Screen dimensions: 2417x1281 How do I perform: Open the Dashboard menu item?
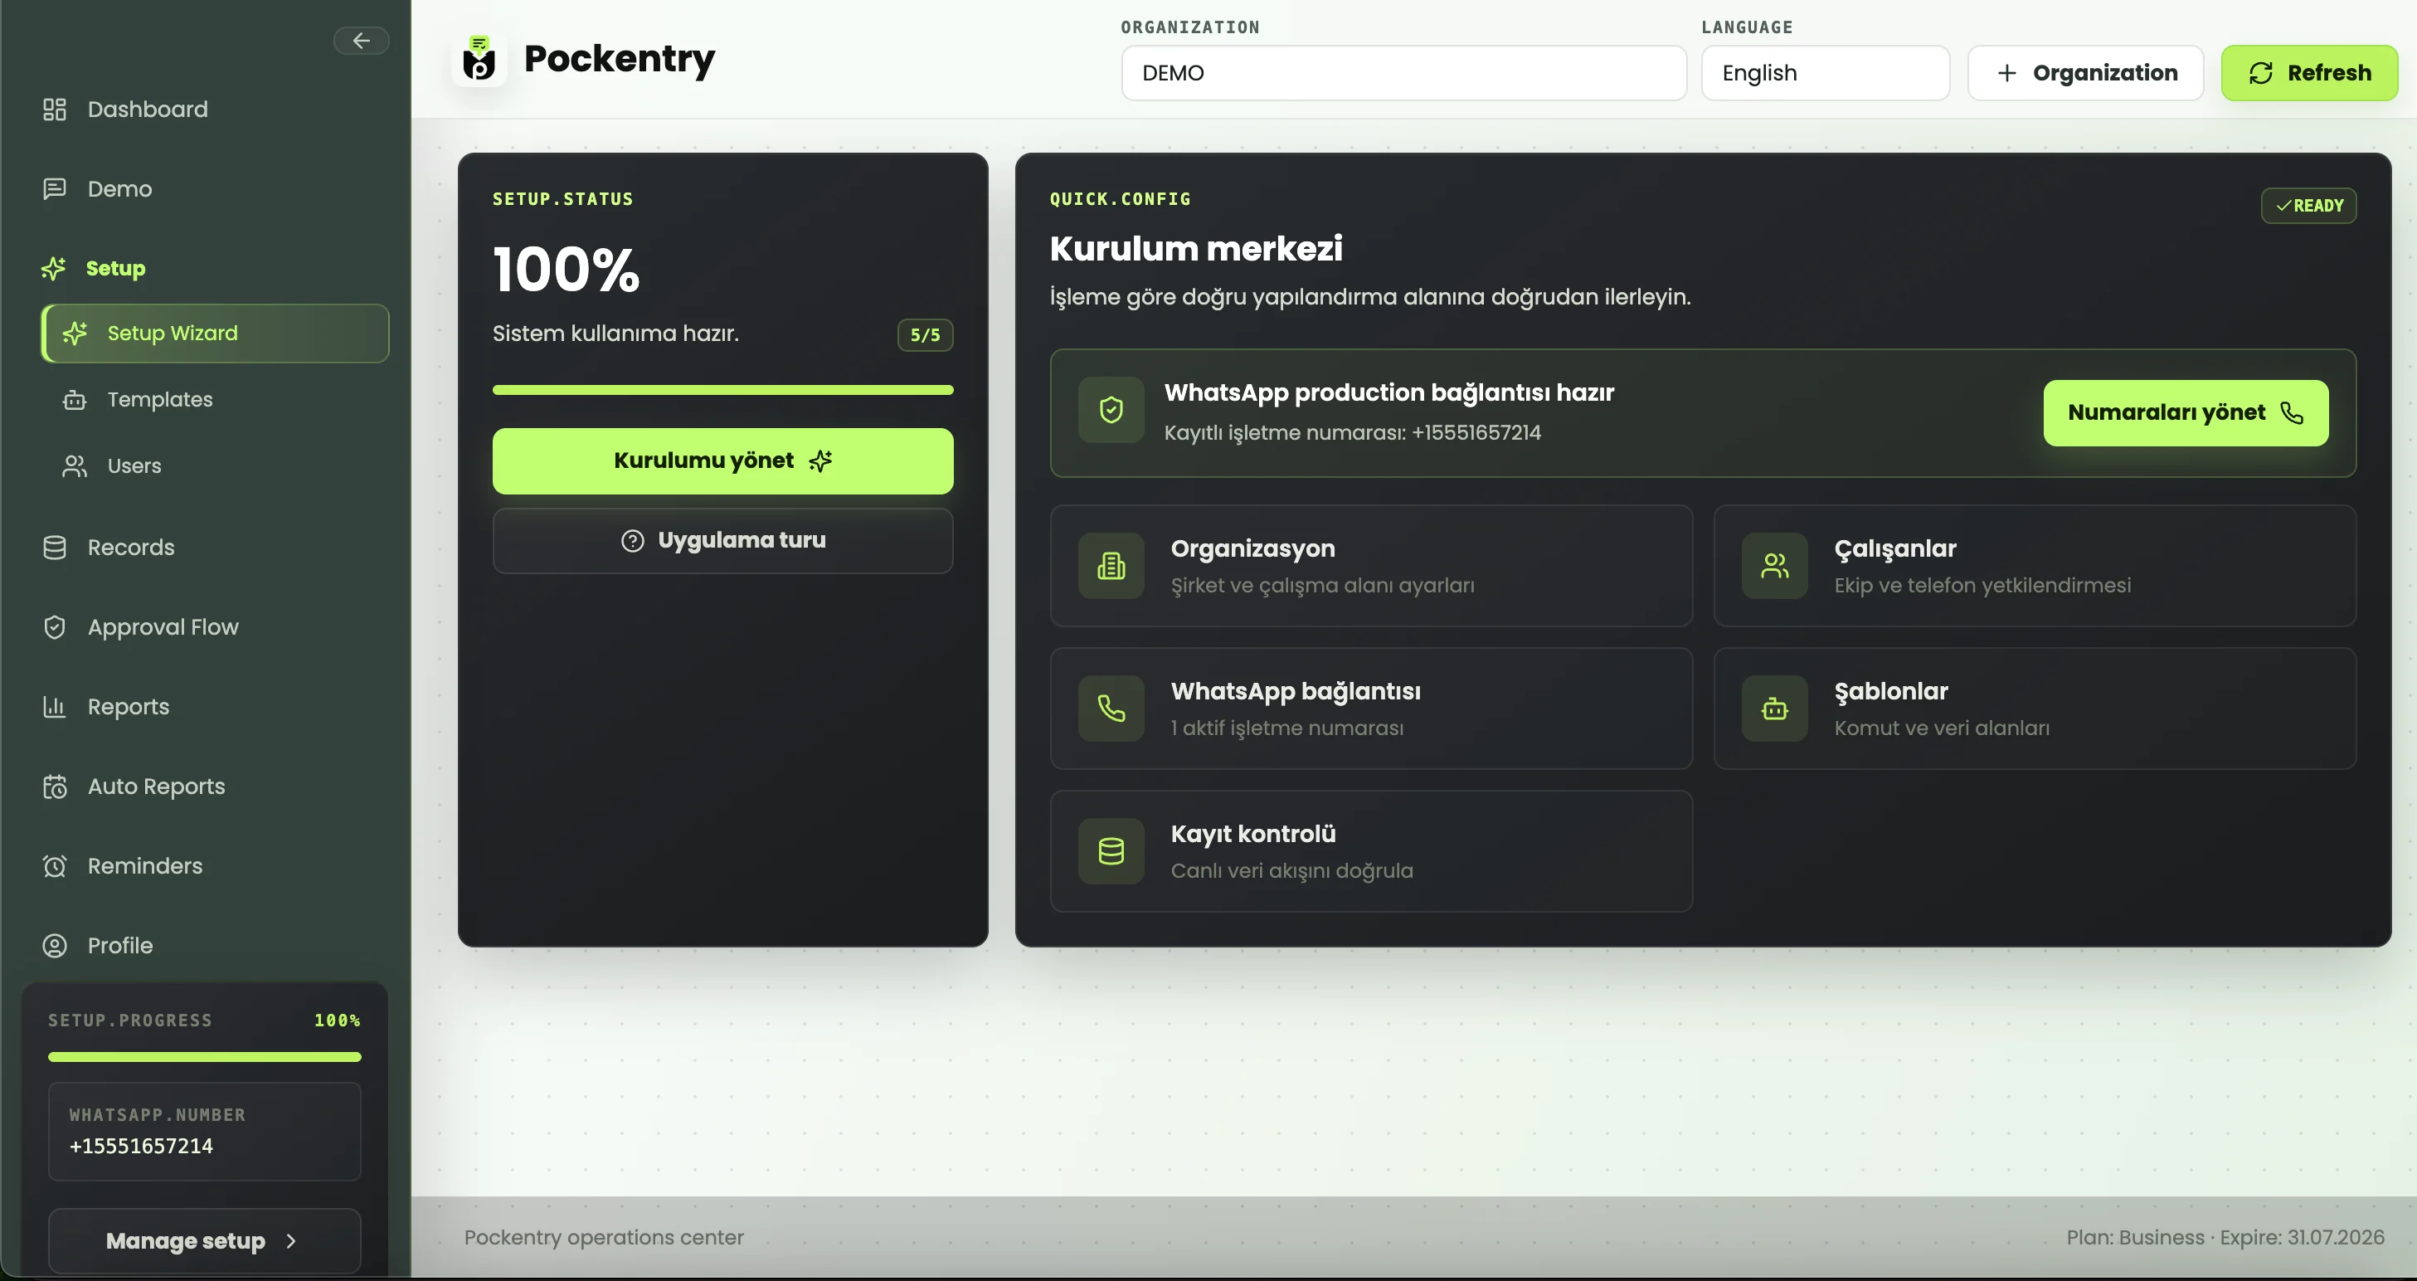point(214,109)
